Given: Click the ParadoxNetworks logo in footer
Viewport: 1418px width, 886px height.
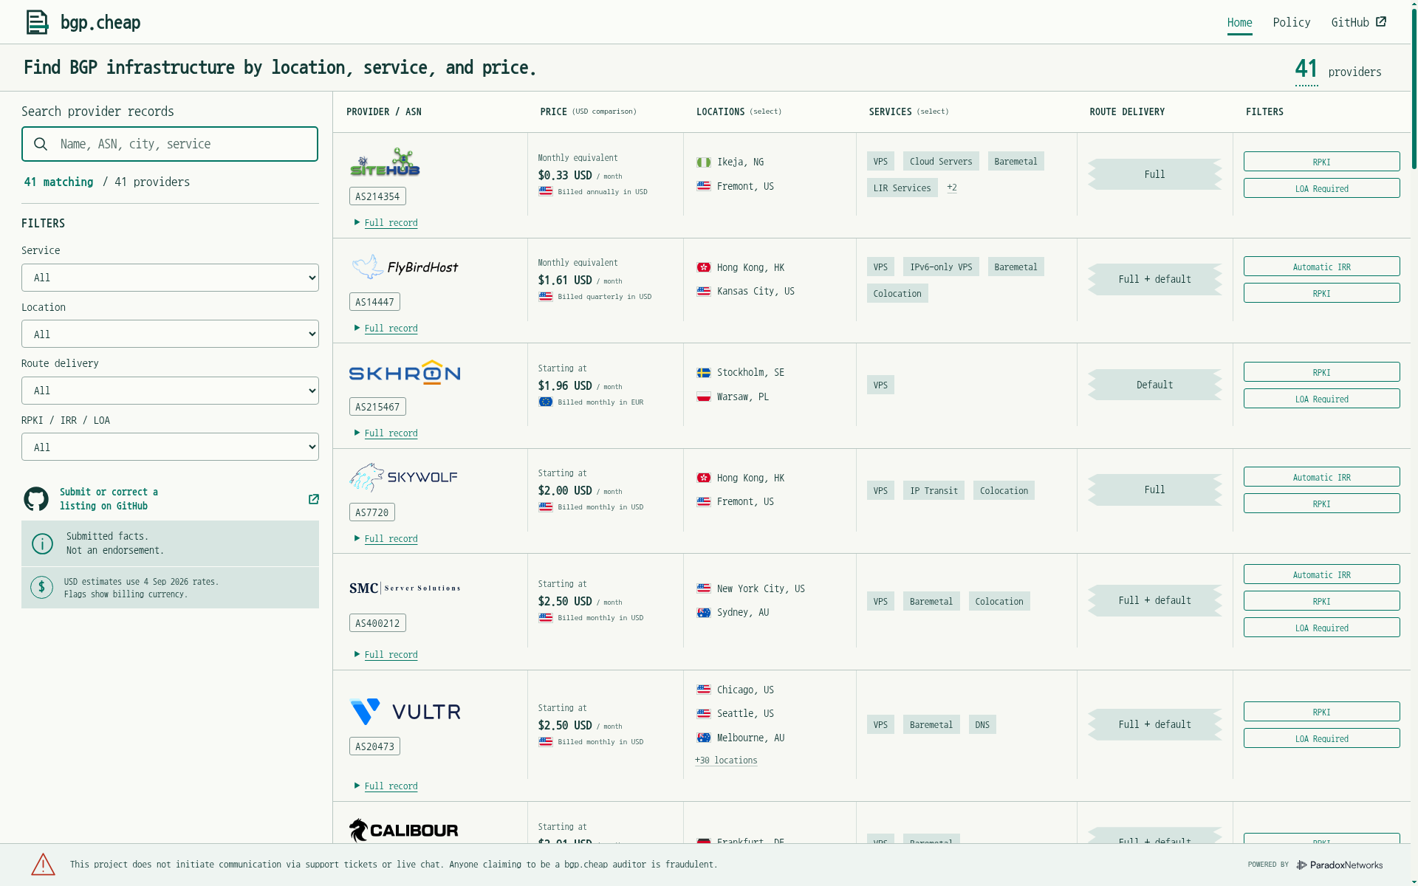Looking at the screenshot, I should tap(1340, 865).
